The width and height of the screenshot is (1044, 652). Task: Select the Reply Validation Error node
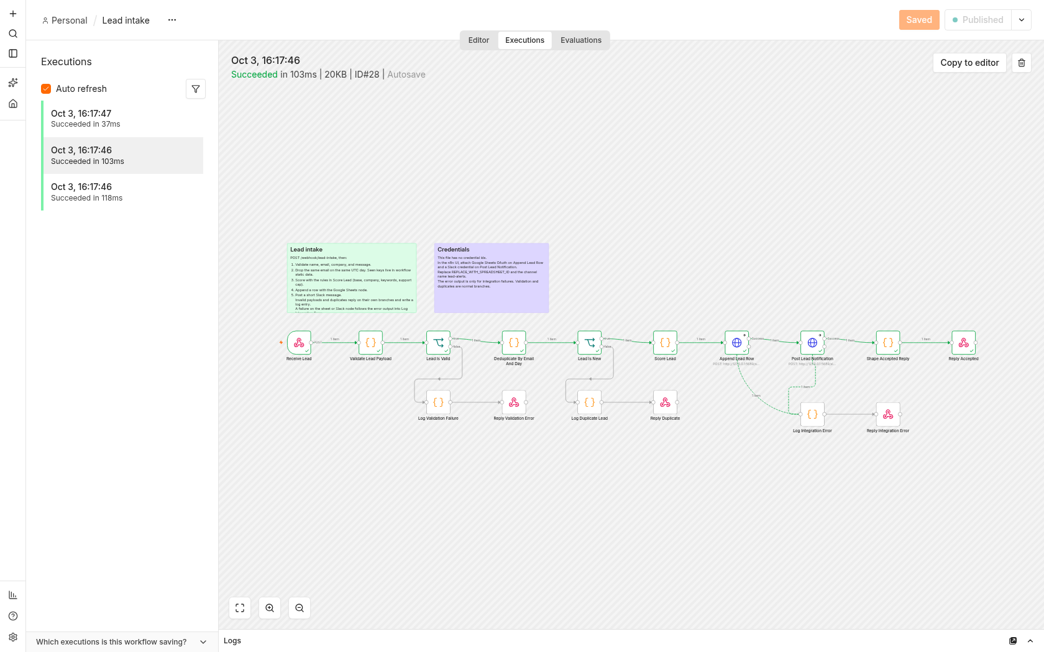click(514, 402)
